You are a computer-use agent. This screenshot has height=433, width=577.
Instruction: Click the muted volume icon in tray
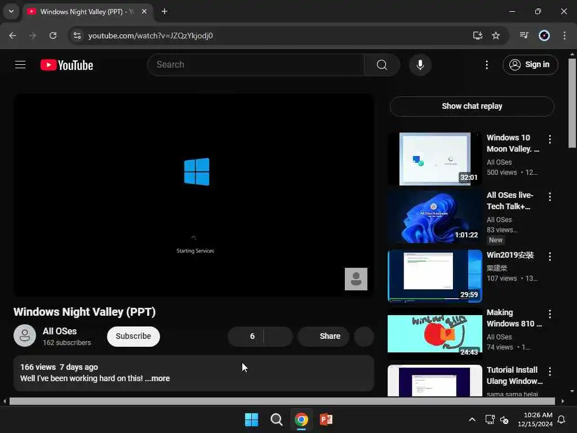504,419
